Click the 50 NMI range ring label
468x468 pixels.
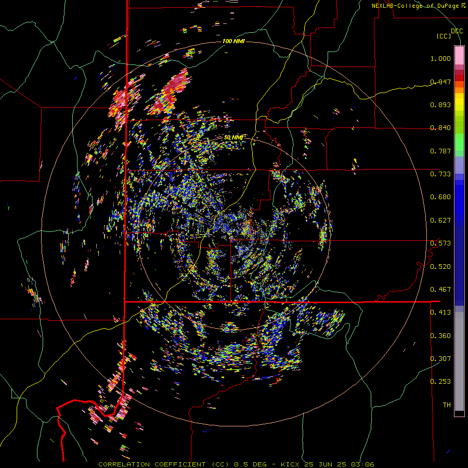pyautogui.click(x=233, y=137)
